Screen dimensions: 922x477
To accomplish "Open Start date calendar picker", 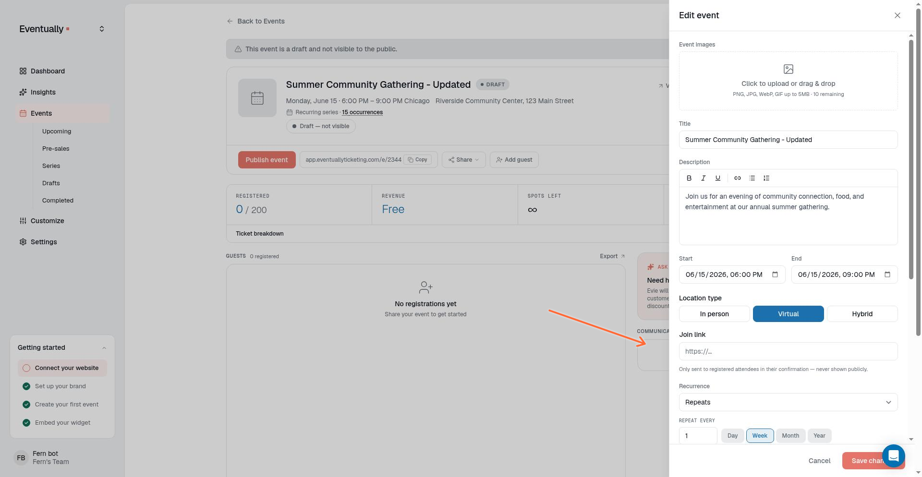I will pos(775,274).
